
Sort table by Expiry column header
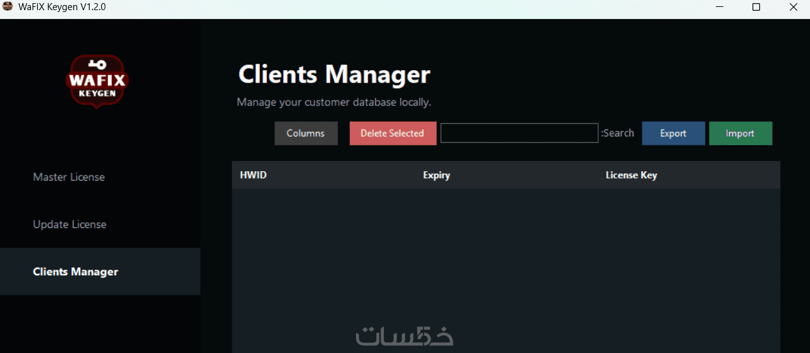pos(436,175)
